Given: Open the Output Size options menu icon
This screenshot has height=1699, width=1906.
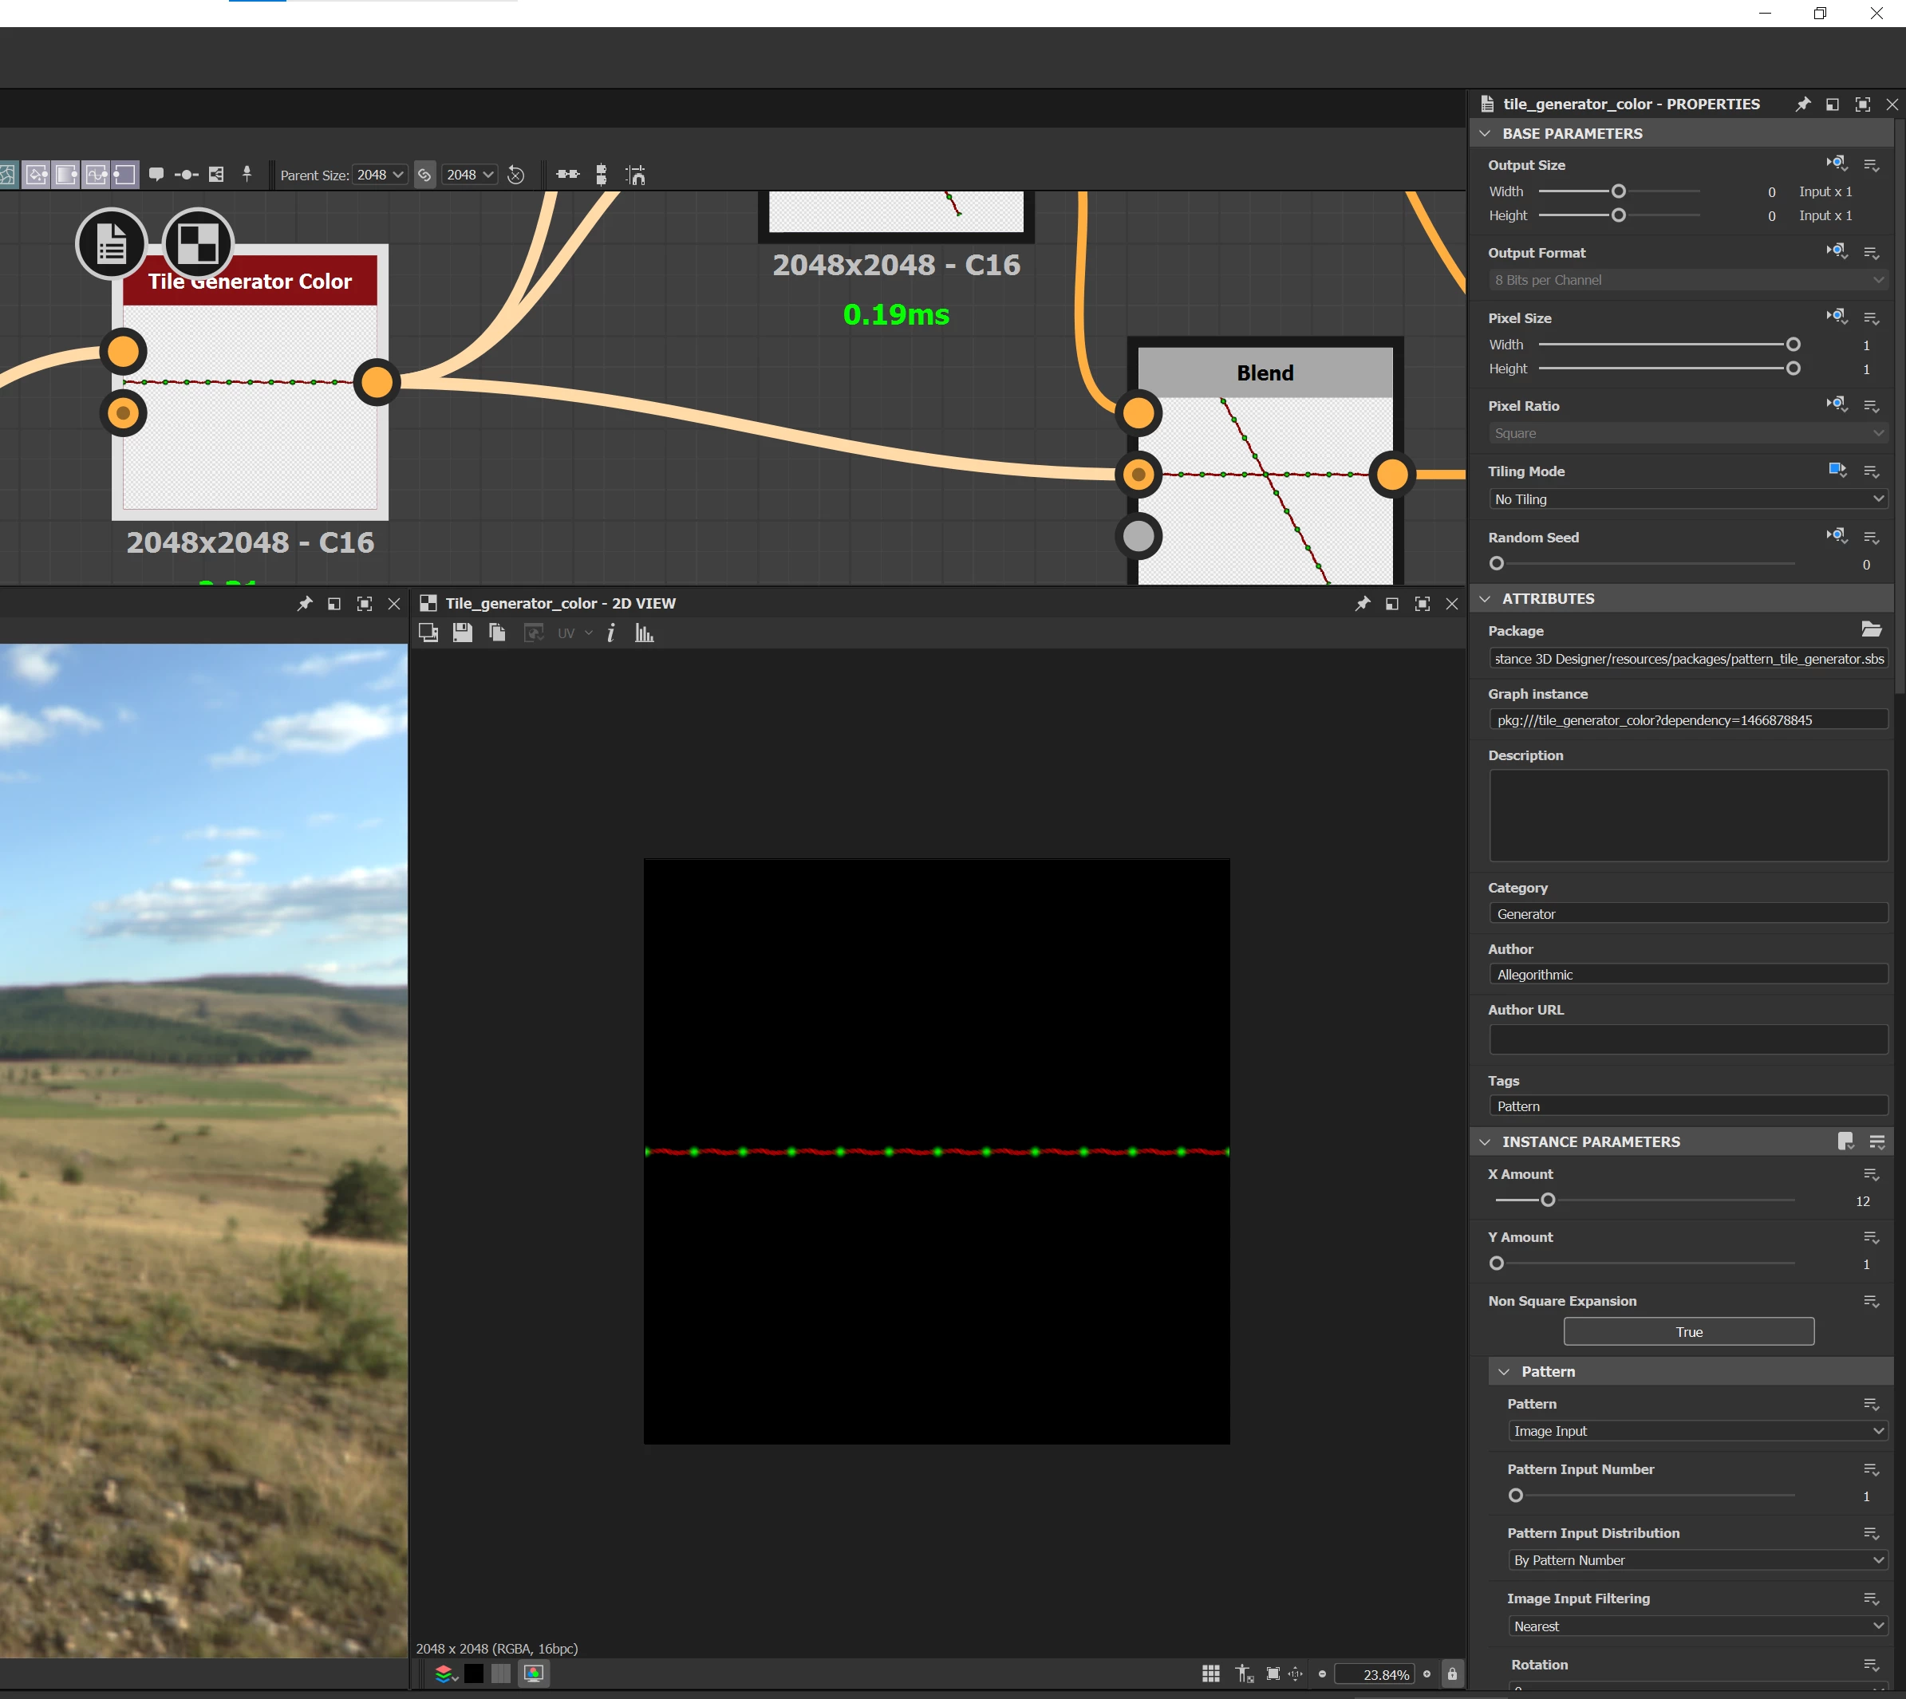Looking at the screenshot, I should pyautogui.click(x=1871, y=165).
